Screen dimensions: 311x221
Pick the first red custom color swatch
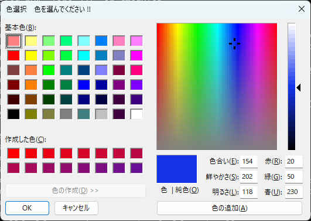(x=13, y=153)
